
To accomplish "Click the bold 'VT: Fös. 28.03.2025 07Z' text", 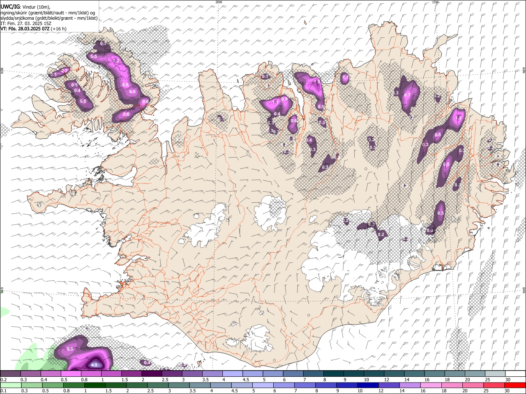I will (25, 29).
